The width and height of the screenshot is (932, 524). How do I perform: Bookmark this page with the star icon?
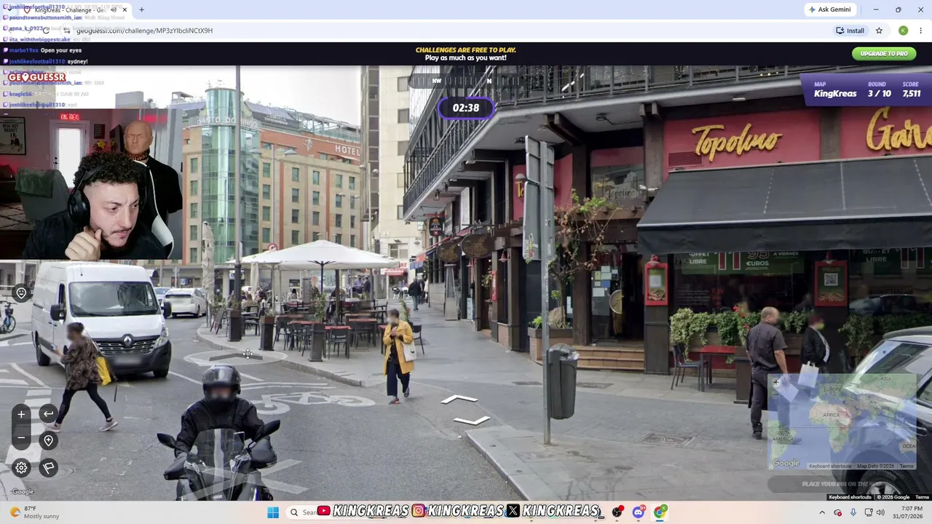point(879,31)
